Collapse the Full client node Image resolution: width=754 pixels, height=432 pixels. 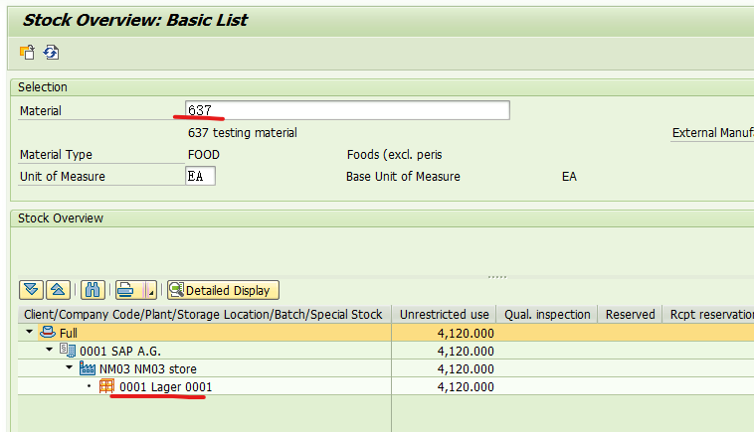click(x=29, y=332)
